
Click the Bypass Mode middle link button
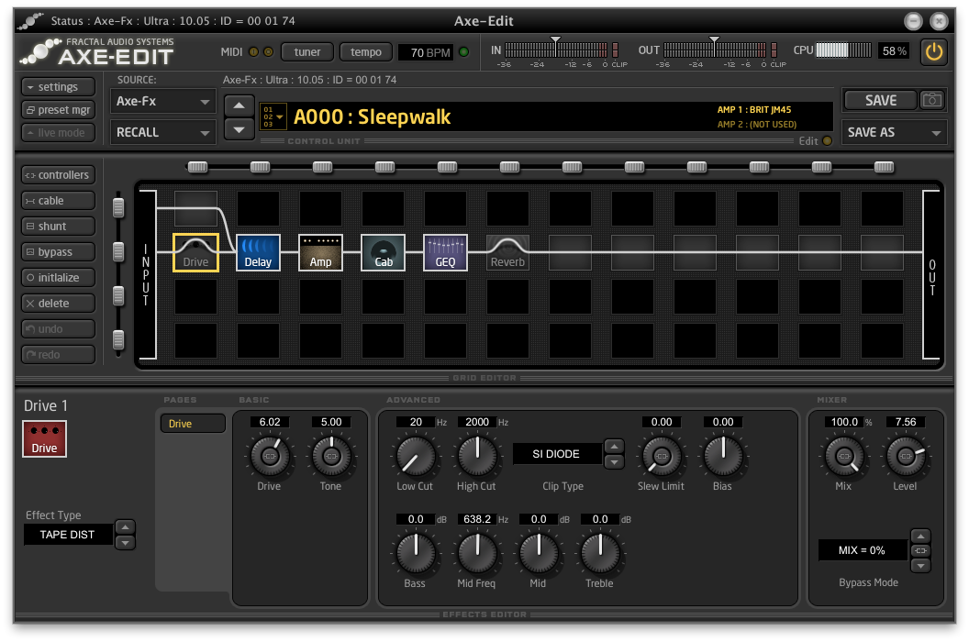click(920, 550)
